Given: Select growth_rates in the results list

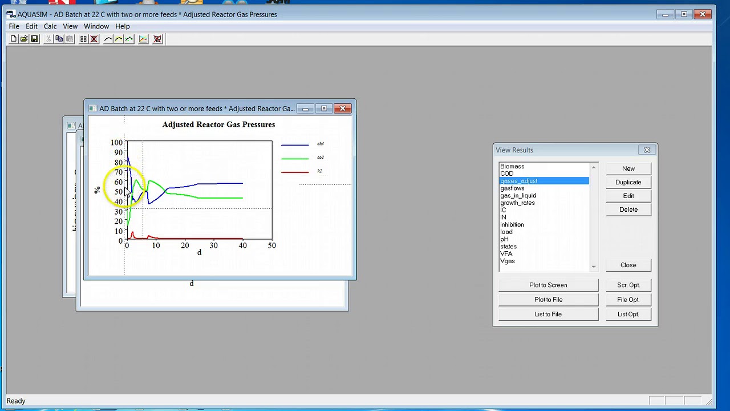Looking at the screenshot, I should click(544, 203).
